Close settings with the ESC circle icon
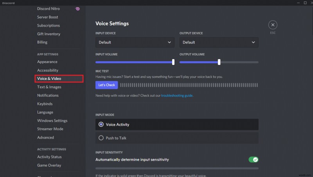This screenshot has width=313, height=177. (273, 25)
